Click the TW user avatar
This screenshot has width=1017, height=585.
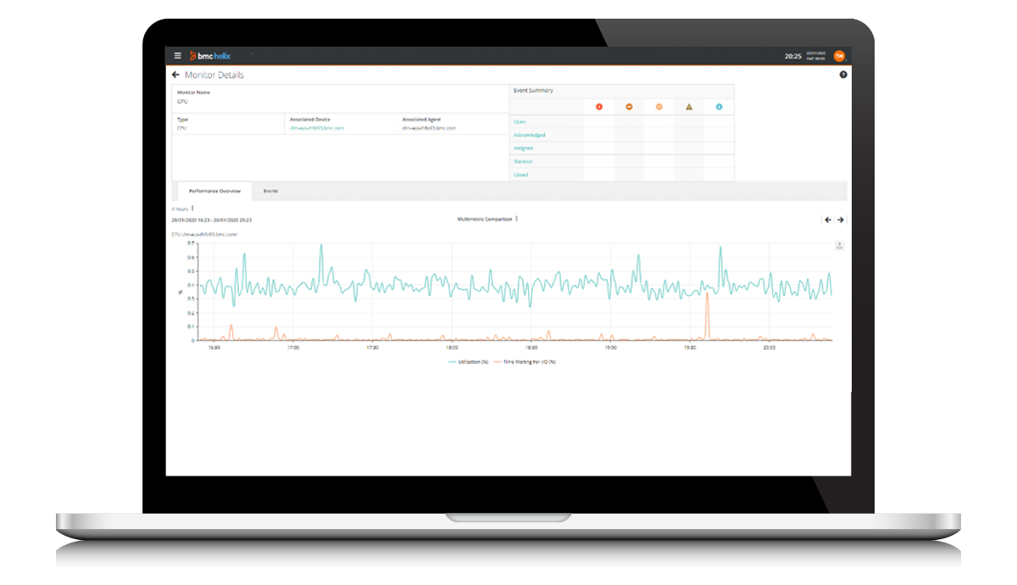click(839, 56)
